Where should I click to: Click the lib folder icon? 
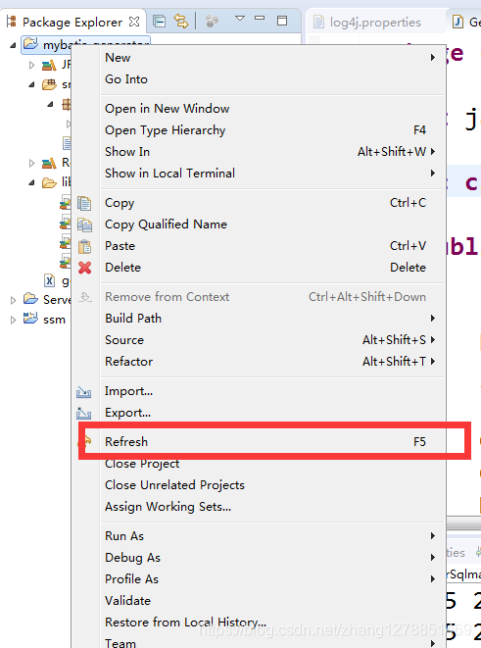[49, 182]
